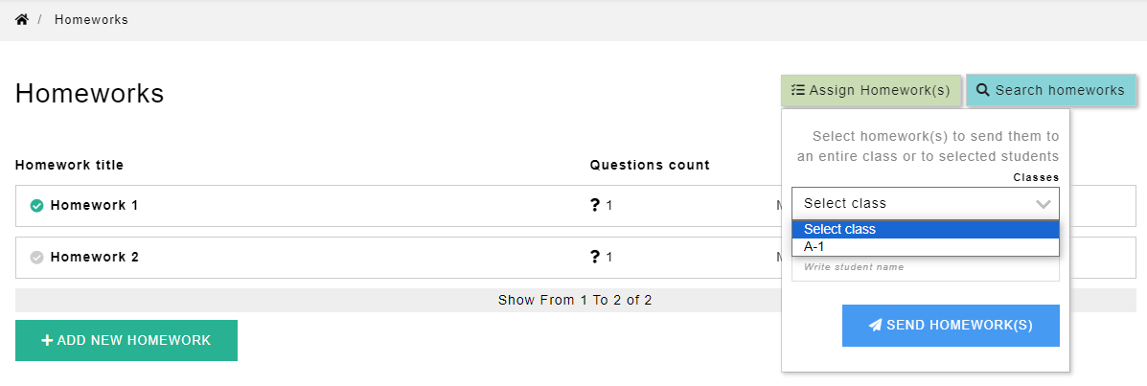This screenshot has width=1147, height=386.
Task: Click the question mark icon for Homework 1
Action: point(595,205)
